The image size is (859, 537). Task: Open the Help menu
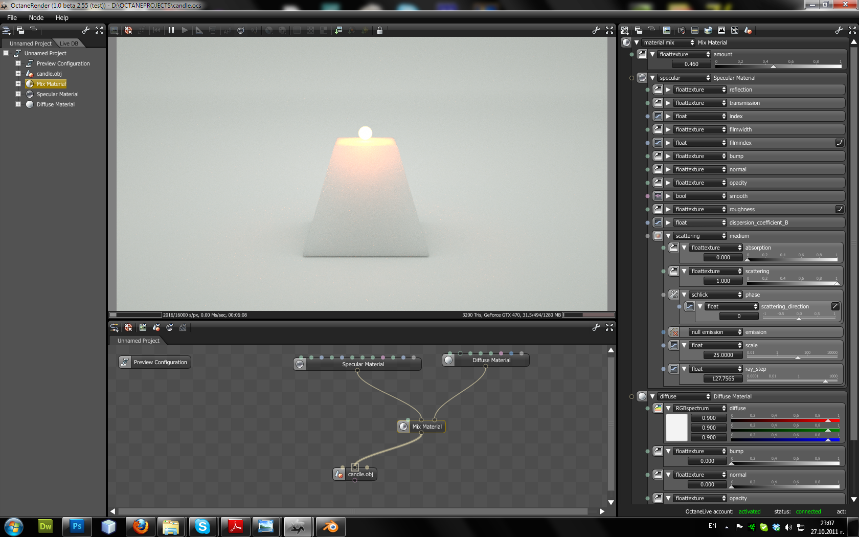pos(62,17)
